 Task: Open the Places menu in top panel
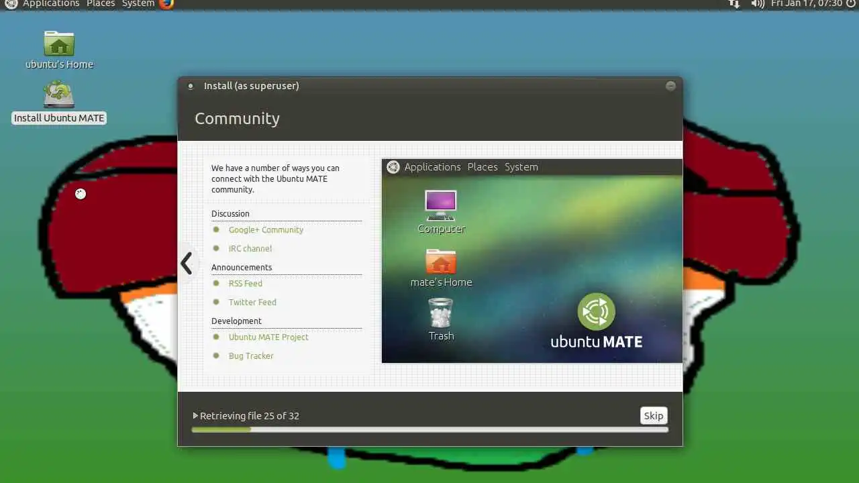101,3
